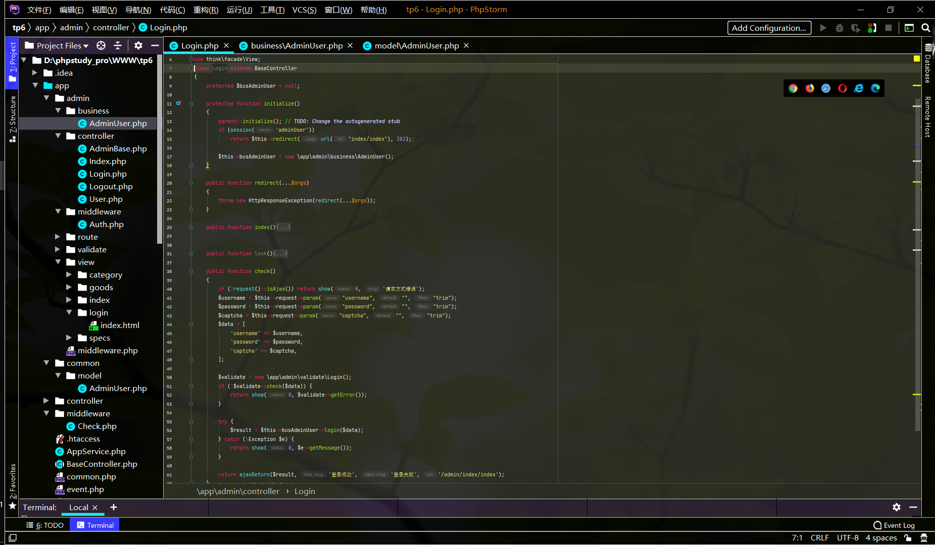Add new terminal session with plus icon
The image size is (935, 545).
click(x=114, y=507)
